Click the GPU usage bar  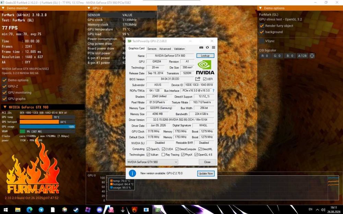[x=47, y=127]
